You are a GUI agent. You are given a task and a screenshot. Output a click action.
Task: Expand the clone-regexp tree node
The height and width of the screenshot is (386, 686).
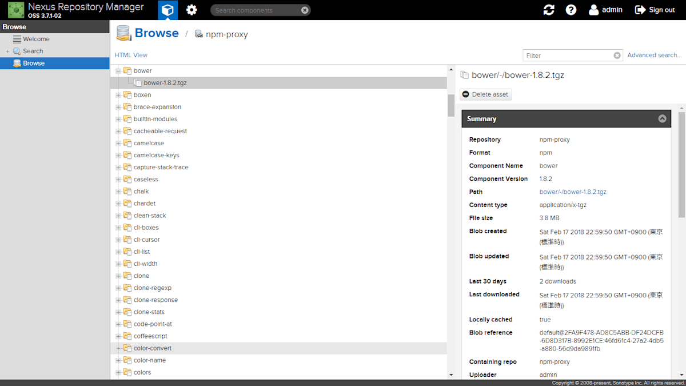tap(119, 288)
